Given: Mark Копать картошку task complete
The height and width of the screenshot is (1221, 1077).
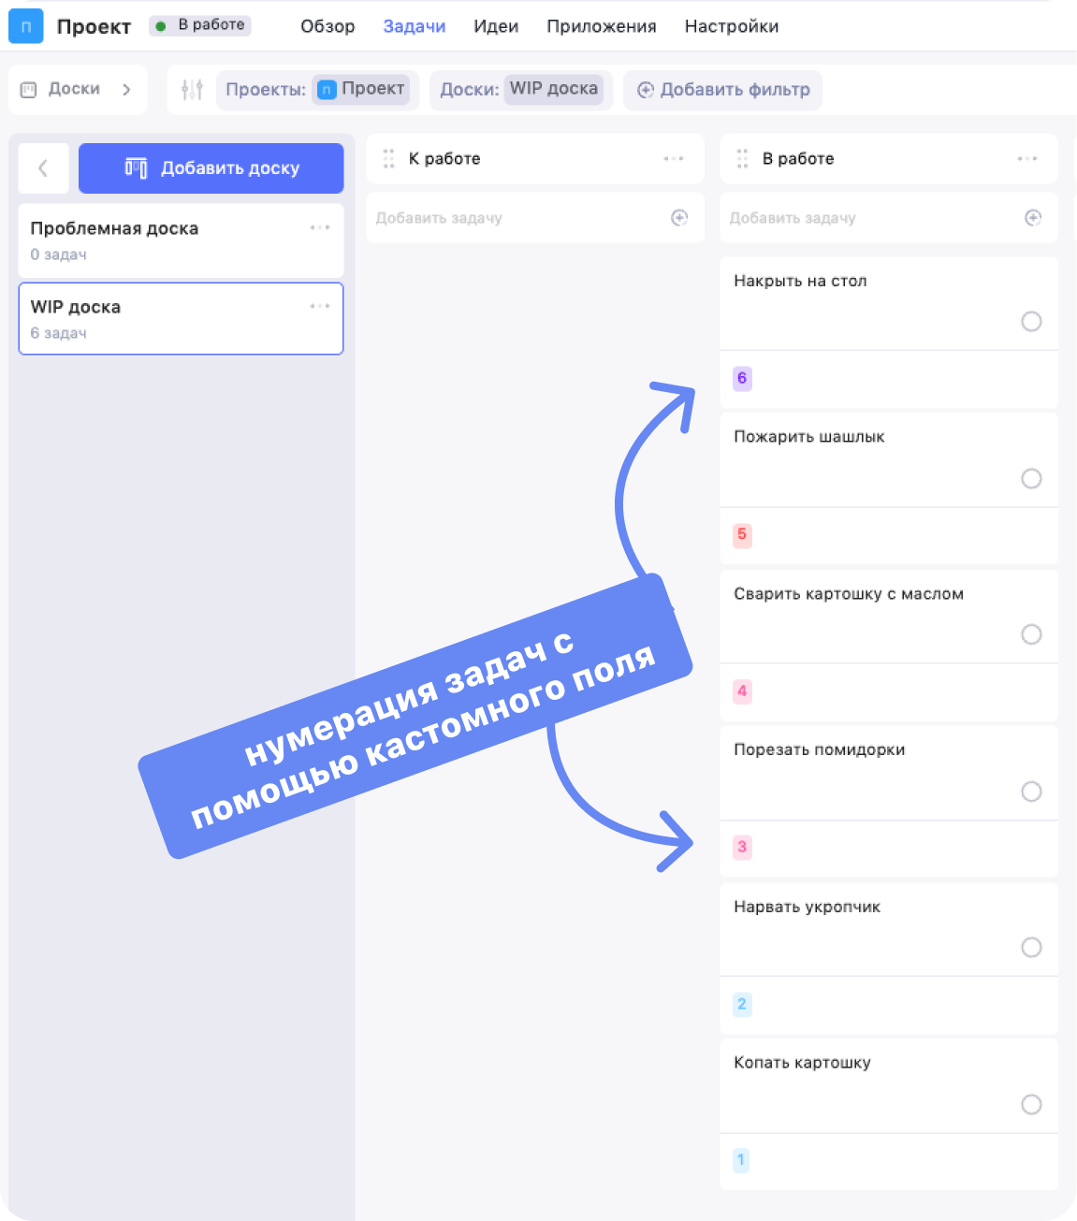Looking at the screenshot, I should click(x=1031, y=1105).
